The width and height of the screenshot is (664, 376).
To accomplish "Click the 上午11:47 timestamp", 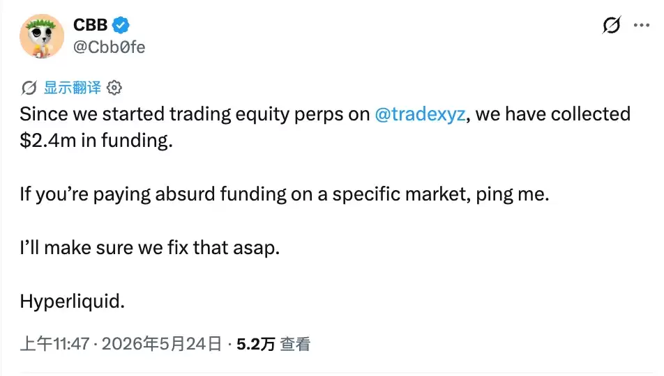I will coord(54,344).
